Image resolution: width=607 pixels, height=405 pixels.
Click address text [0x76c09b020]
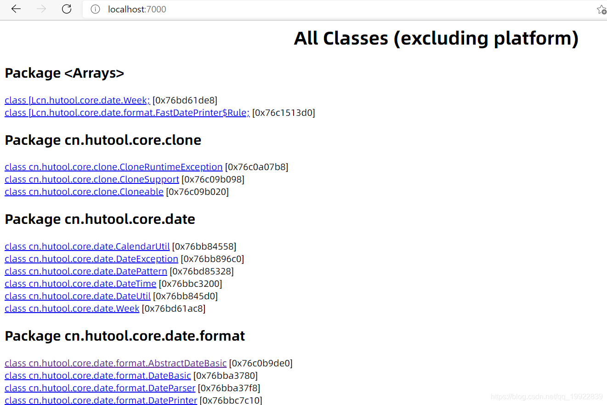pyautogui.click(x=197, y=192)
